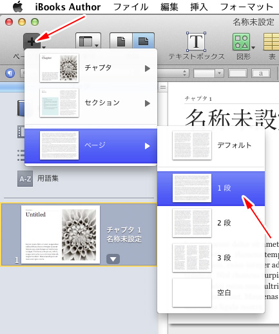279x334 pixels.
Task: Open the Apple menu
Action: coord(17,6)
